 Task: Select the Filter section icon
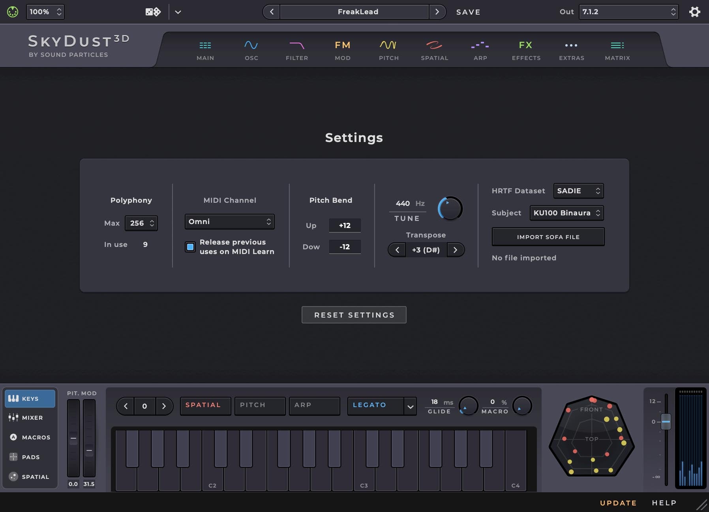tap(297, 49)
